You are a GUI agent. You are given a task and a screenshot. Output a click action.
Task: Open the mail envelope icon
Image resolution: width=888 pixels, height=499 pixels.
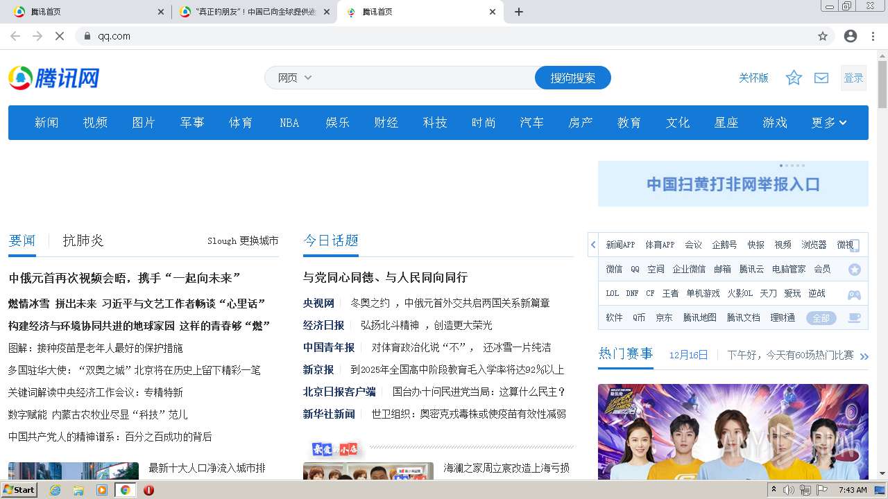[x=821, y=78]
